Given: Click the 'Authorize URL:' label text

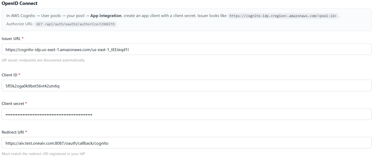Looking at the screenshot, I should coord(20,24).
